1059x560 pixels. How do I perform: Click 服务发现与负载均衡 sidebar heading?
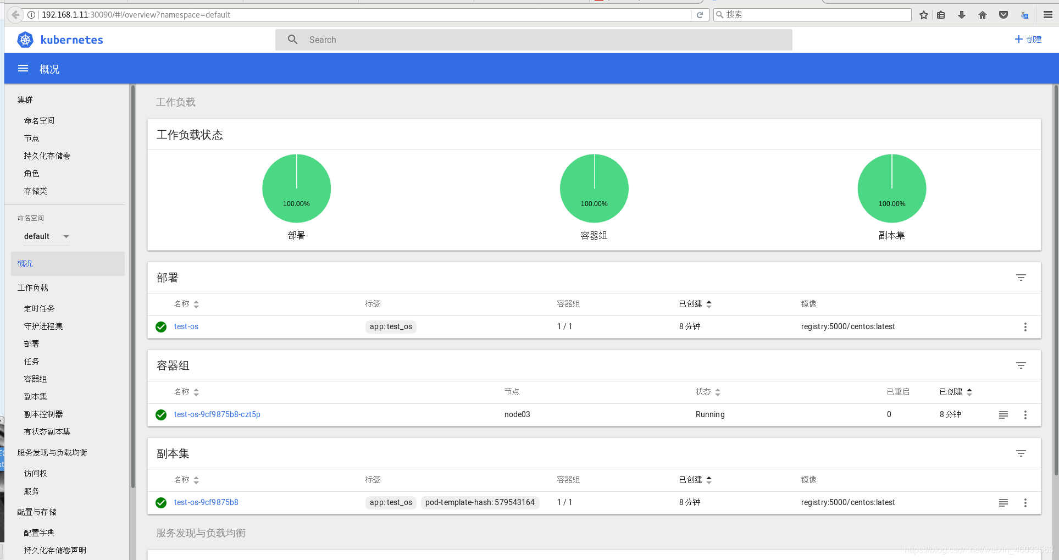(x=52, y=453)
